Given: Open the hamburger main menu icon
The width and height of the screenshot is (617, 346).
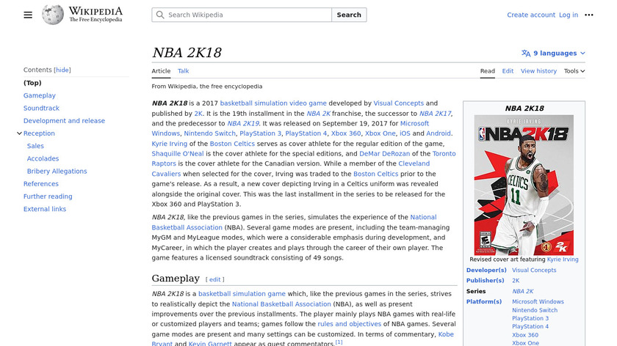Looking at the screenshot, I should pos(28,15).
